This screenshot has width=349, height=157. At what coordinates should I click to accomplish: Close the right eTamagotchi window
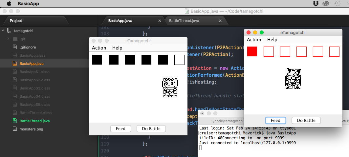point(249,33)
